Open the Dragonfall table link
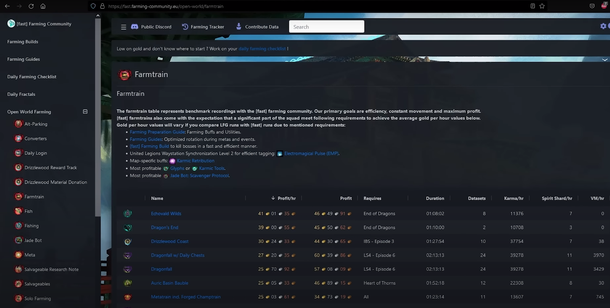The image size is (610, 308). pyautogui.click(x=162, y=269)
